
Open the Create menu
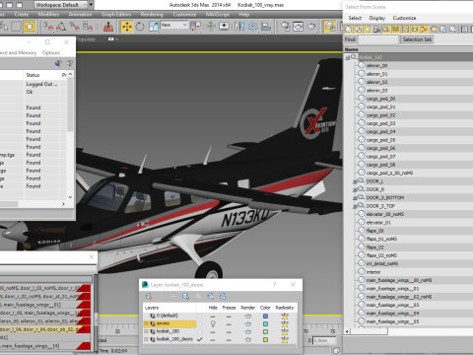click(22, 14)
